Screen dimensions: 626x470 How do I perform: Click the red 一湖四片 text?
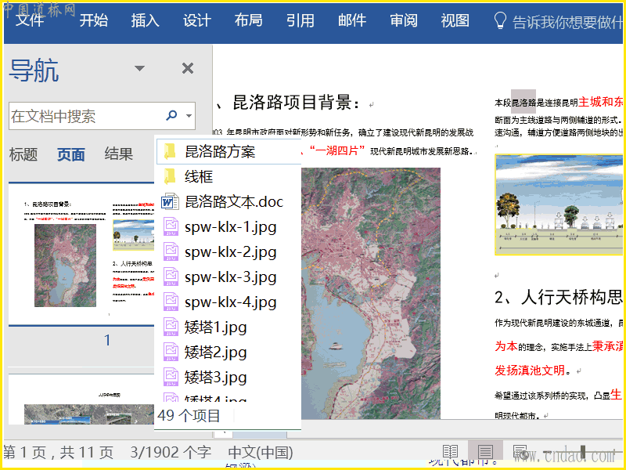[336, 150]
